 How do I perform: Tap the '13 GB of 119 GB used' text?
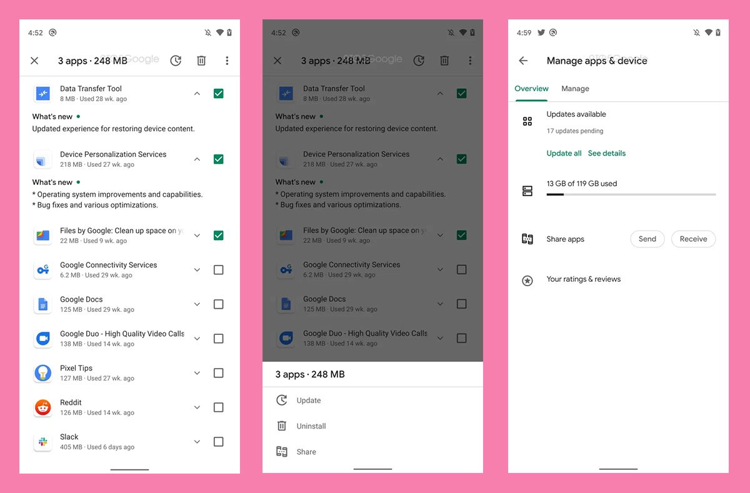[582, 184]
